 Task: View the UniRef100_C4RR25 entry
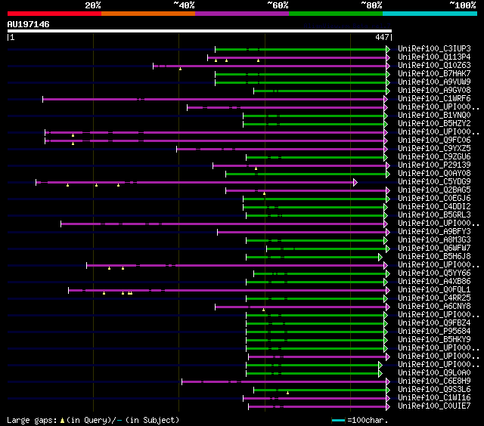click(x=434, y=298)
